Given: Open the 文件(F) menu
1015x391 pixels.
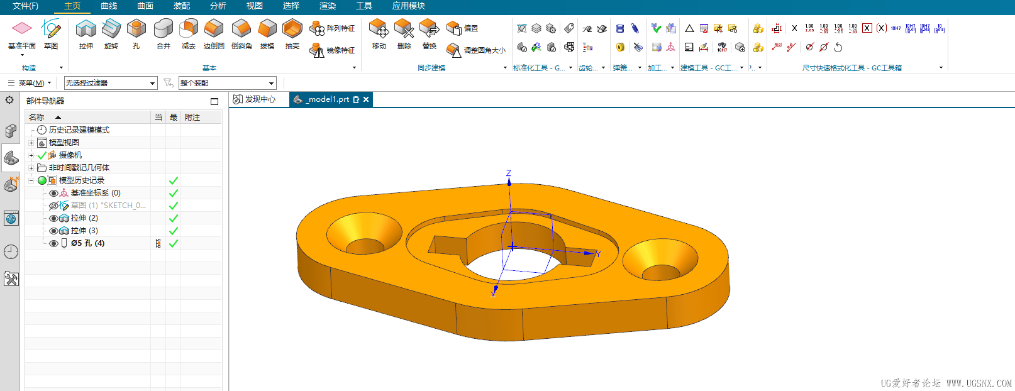Looking at the screenshot, I should click(25, 6).
